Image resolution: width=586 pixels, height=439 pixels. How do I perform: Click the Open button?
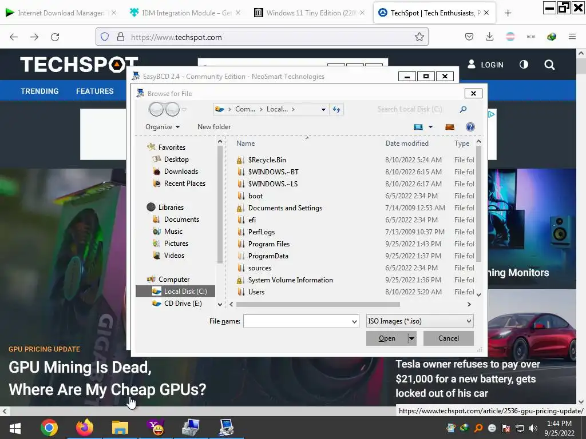coord(387,338)
